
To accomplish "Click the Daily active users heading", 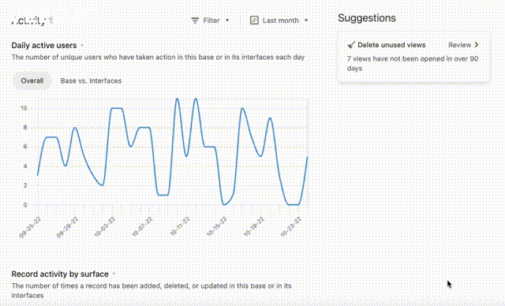I will point(44,46).
